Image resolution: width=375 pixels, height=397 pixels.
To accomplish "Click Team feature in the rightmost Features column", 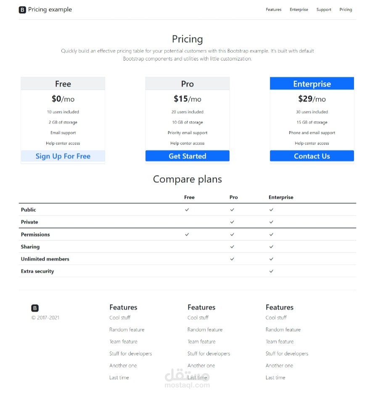I will tap(280, 342).
